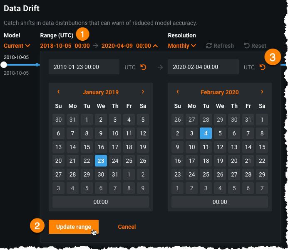The width and height of the screenshot is (288, 250).
Task: Click the start date input field
Action: tap(84, 67)
